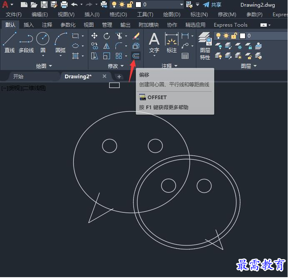The width and height of the screenshot is (288, 278).
Task: Toggle lock icon in quick access layer dropdown
Action: 130,5
